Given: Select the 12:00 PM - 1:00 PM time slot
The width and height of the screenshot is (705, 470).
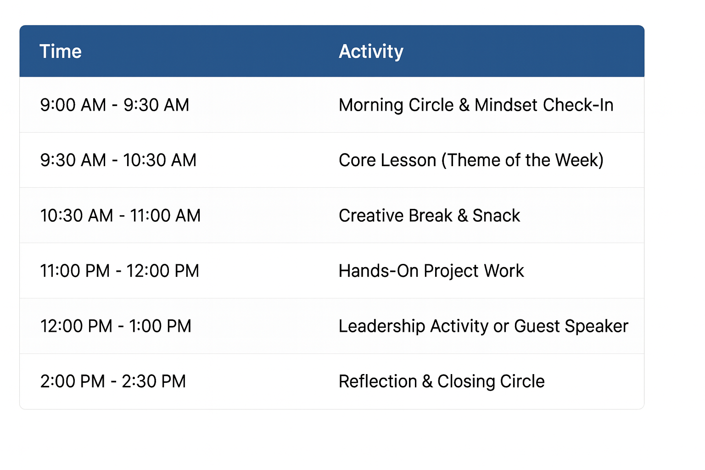Looking at the screenshot, I should 116,326.
